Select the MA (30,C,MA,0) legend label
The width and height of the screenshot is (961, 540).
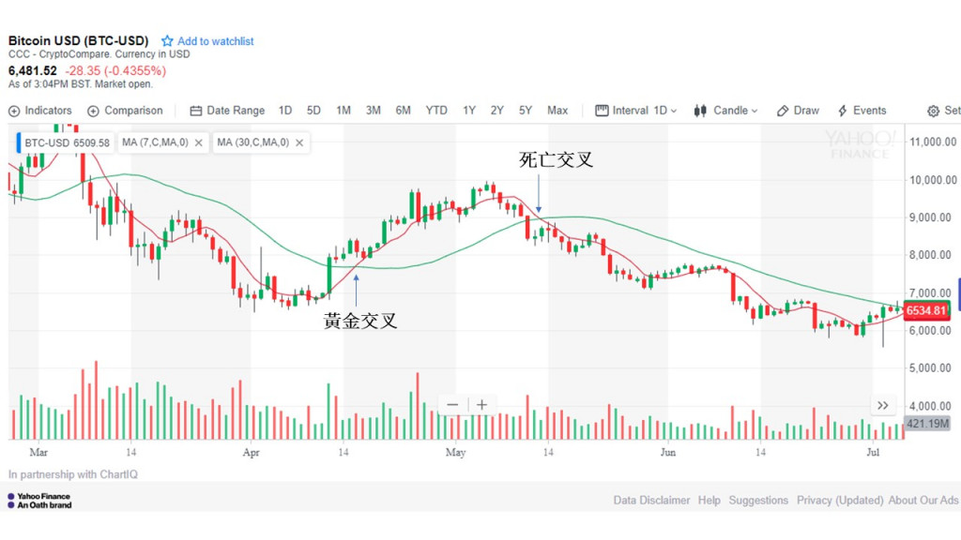[x=253, y=142]
